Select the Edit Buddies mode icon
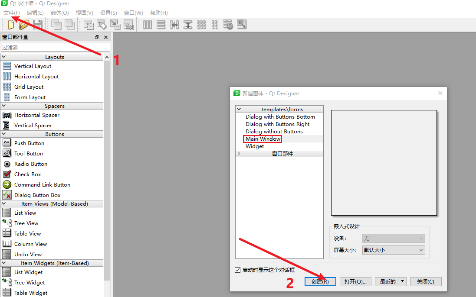 pos(115,25)
